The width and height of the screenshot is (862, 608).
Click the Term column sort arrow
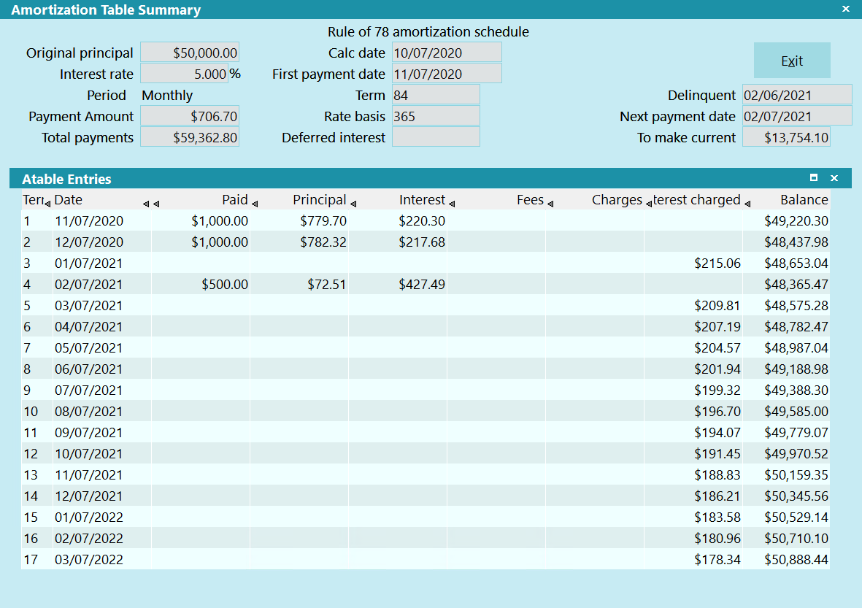[47, 204]
